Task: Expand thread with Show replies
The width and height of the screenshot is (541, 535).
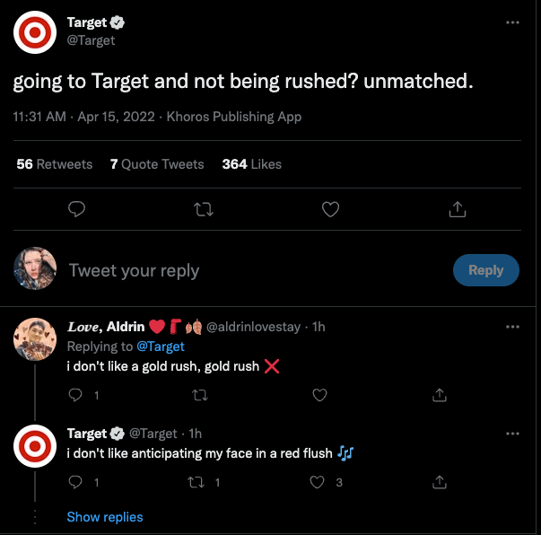Action: coord(105,517)
